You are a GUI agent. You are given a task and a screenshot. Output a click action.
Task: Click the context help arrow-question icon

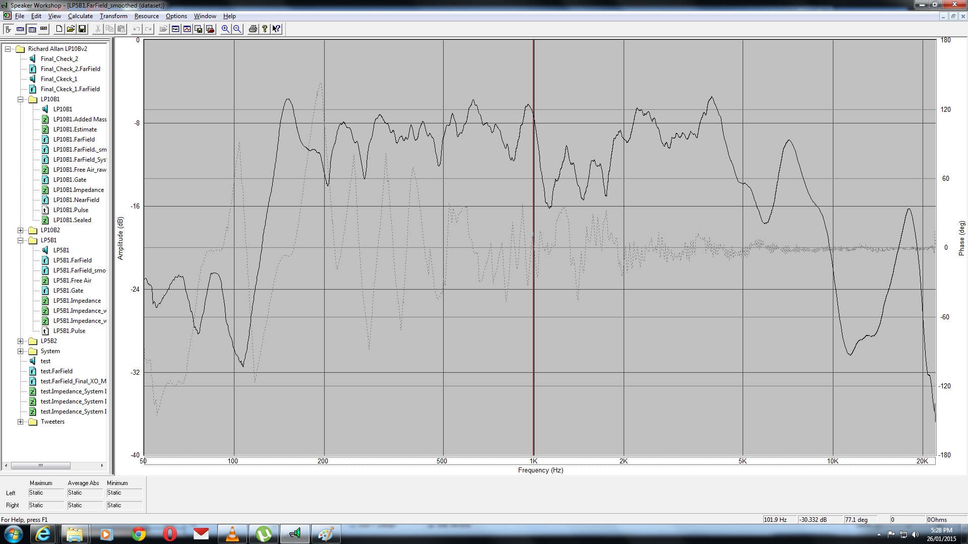[x=276, y=29]
